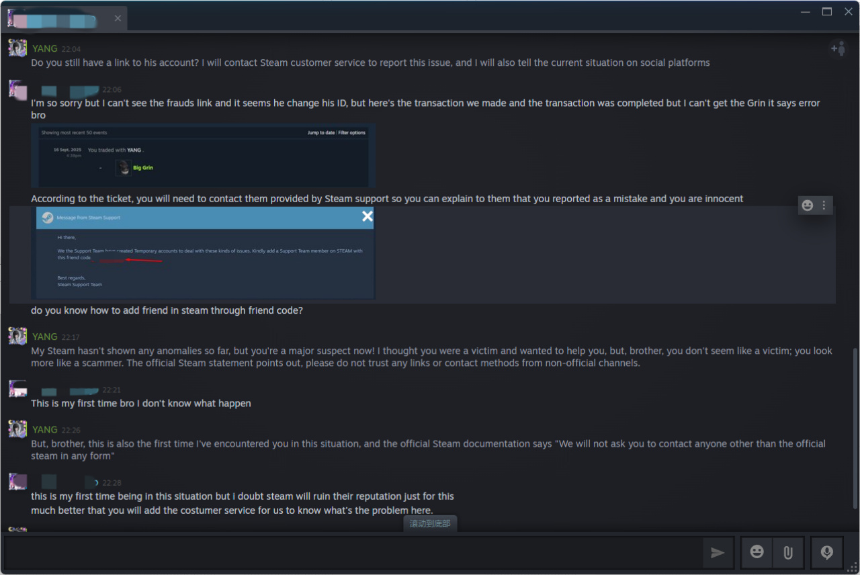Focus the chat message input field
This screenshot has width=860, height=575.
(x=349, y=553)
